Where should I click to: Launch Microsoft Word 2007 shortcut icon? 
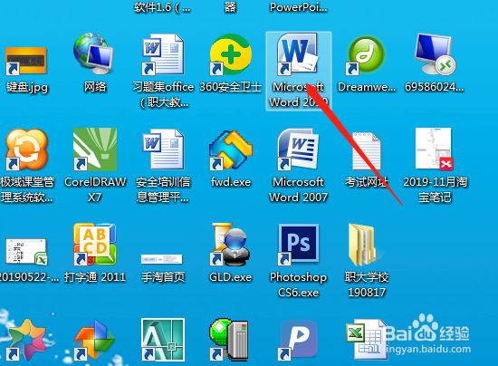pos(298,149)
